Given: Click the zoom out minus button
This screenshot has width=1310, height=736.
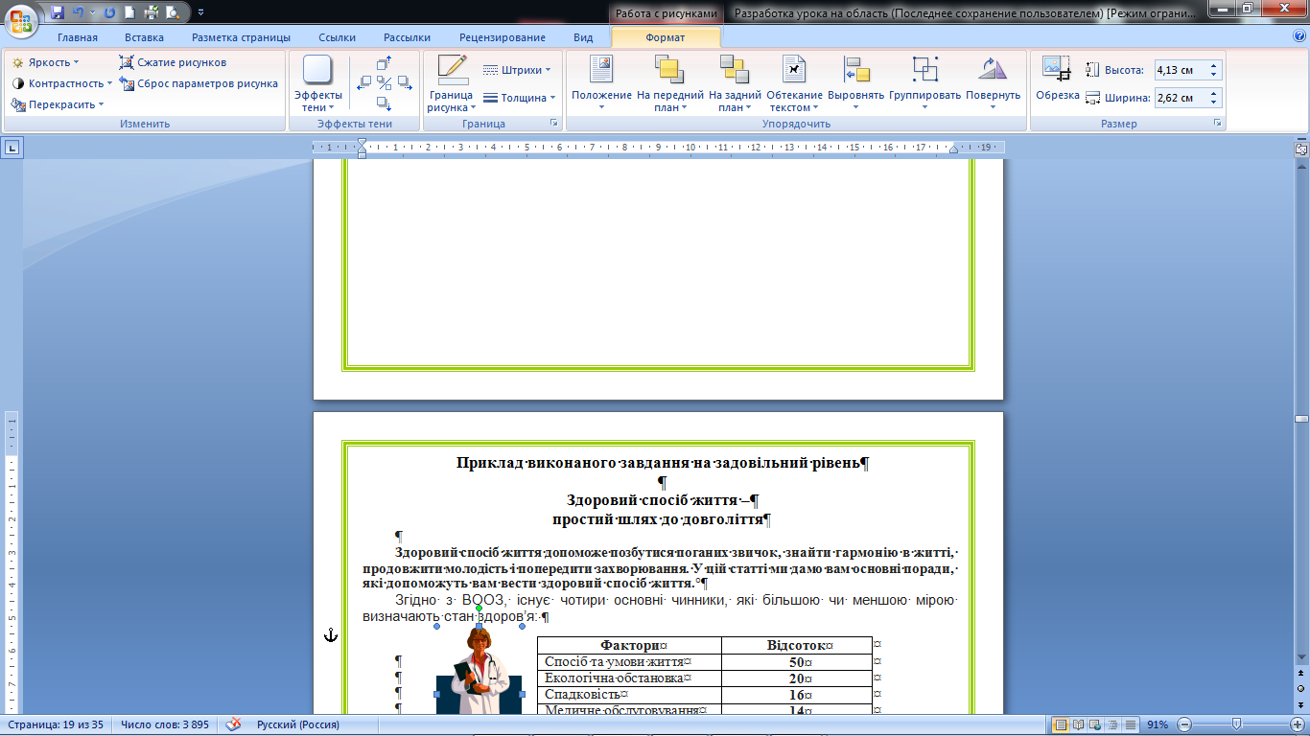Looking at the screenshot, I should tap(1184, 724).
